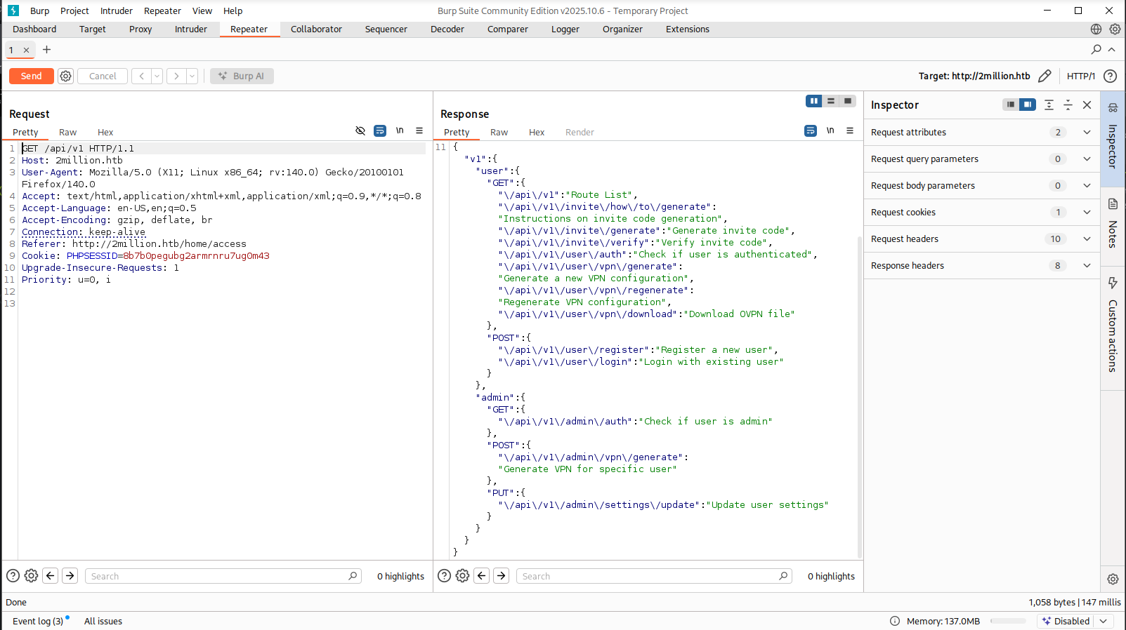Open the Extensions tab
The image size is (1126, 630).
[688, 29]
